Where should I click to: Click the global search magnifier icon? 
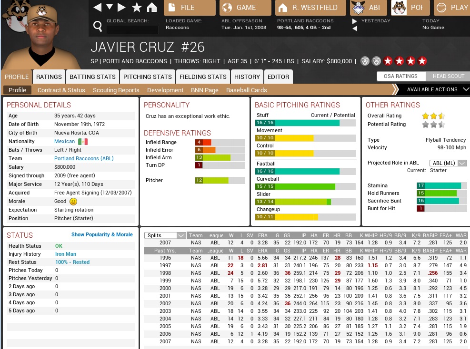[98, 27]
